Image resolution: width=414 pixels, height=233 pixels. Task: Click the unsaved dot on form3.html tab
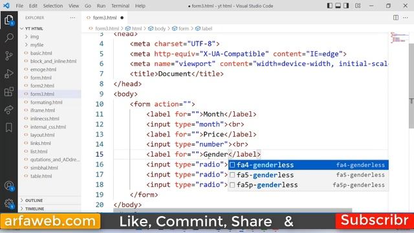click(122, 17)
